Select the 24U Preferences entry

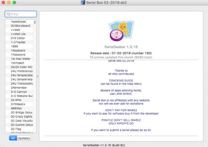[19, 71]
